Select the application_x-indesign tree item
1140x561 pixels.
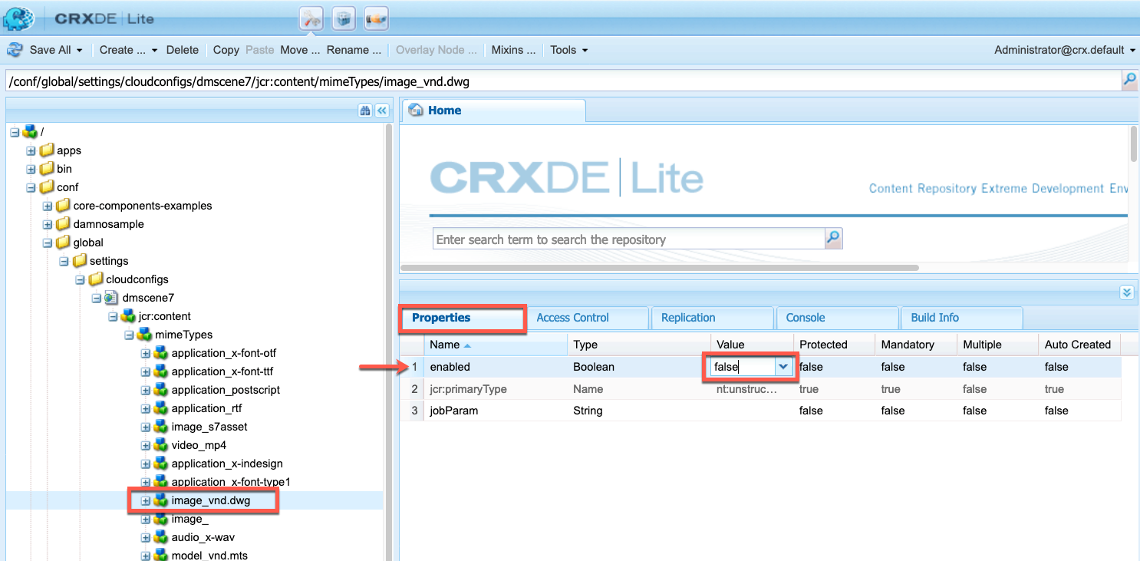pyautogui.click(x=227, y=464)
